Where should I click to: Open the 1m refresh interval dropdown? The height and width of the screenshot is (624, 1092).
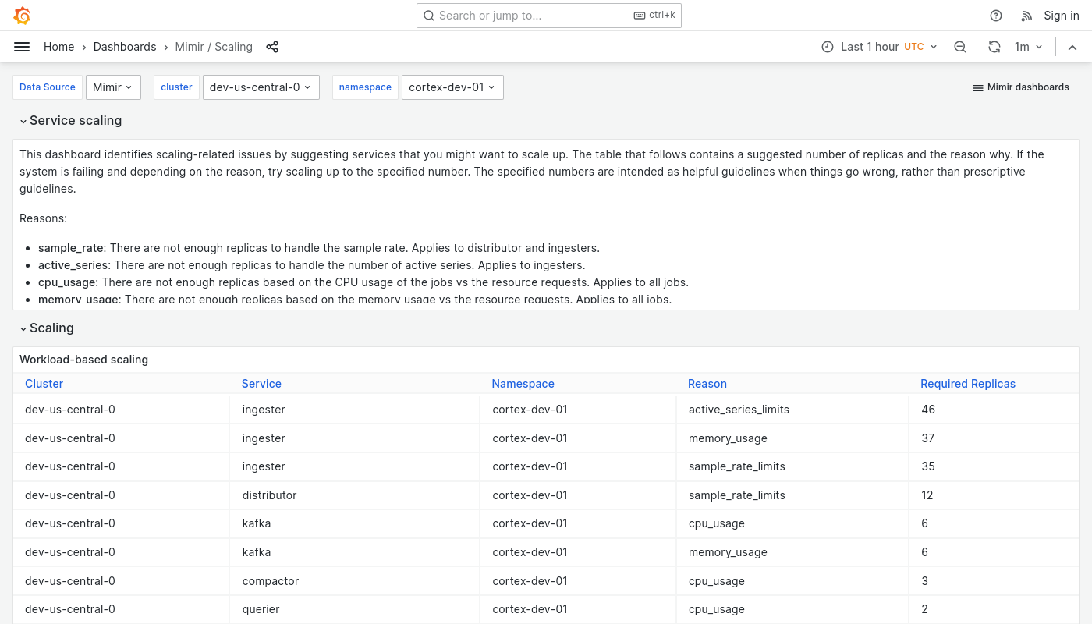click(x=1028, y=47)
